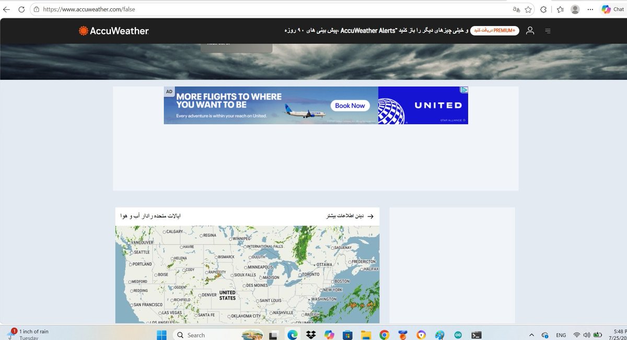Click the AccuWeather logo
The width and height of the screenshot is (627, 340).
(114, 31)
